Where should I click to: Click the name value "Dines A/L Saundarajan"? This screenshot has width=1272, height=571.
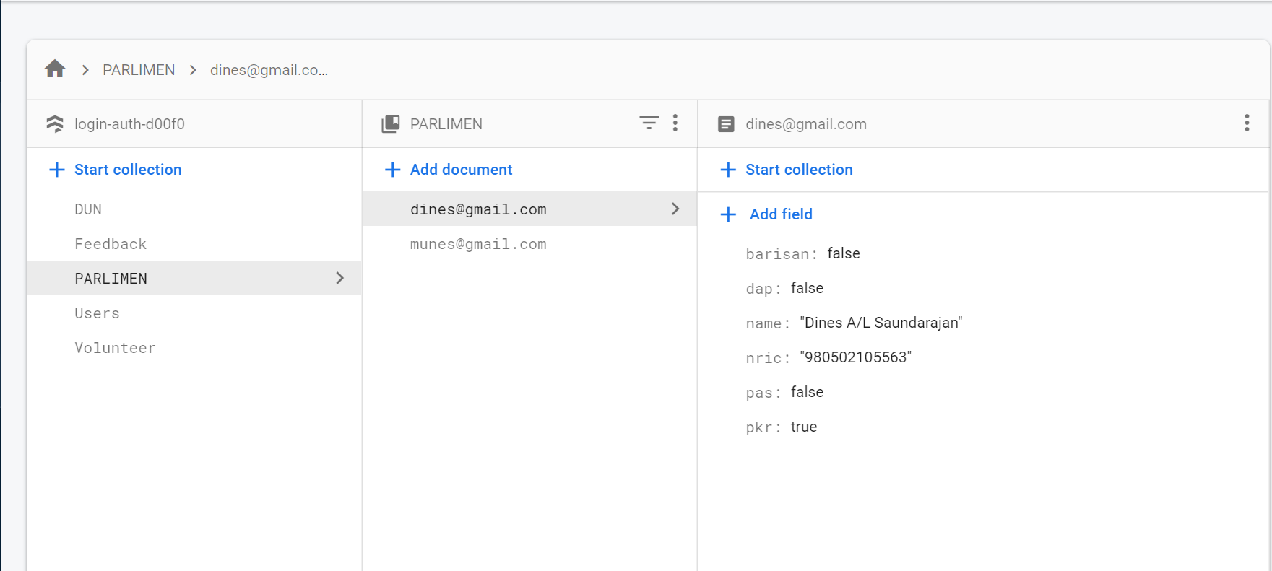(881, 323)
